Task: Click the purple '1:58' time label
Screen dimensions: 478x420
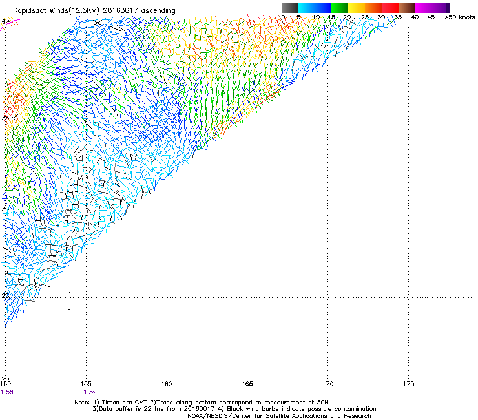Action: coord(7,392)
